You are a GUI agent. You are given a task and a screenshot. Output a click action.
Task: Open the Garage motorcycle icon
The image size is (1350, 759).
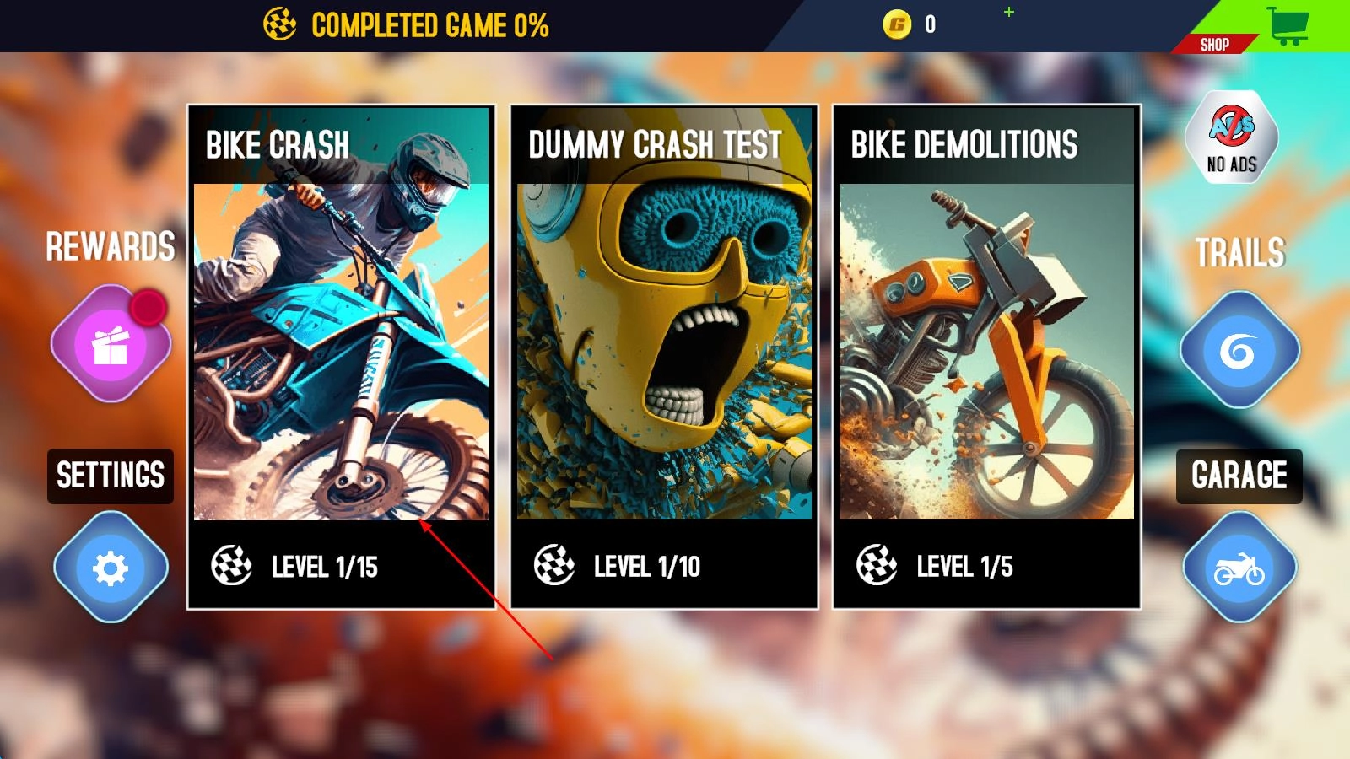[x=1239, y=568]
